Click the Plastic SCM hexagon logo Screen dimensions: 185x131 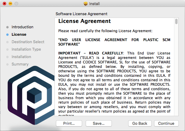point(31,95)
